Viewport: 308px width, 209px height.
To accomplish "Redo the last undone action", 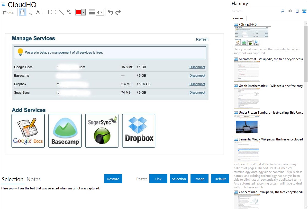I will click(x=118, y=12).
